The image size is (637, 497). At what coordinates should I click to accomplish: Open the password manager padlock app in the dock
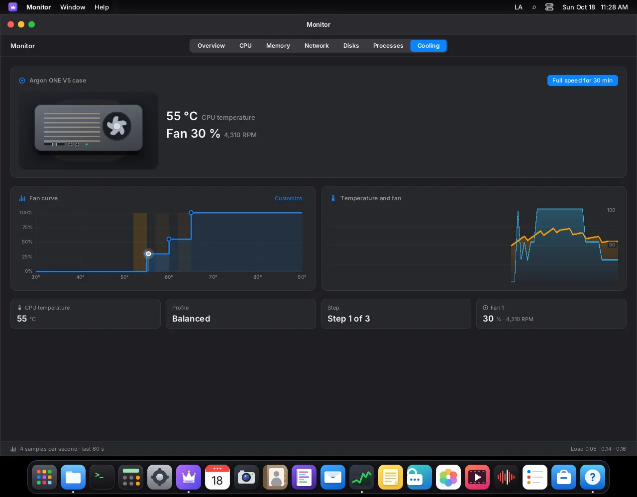pyautogui.click(x=420, y=478)
